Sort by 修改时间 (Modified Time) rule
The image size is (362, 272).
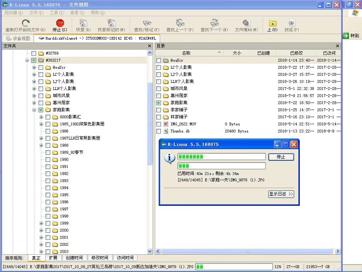pos(100,258)
